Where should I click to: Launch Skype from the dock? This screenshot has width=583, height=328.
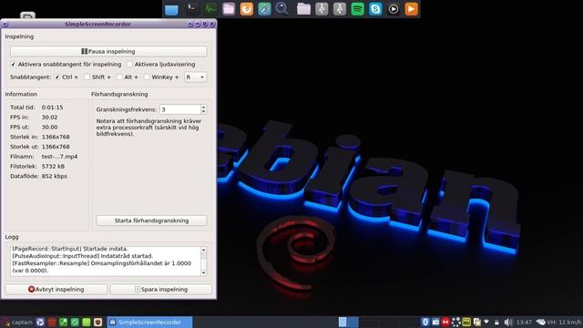click(375, 8)
